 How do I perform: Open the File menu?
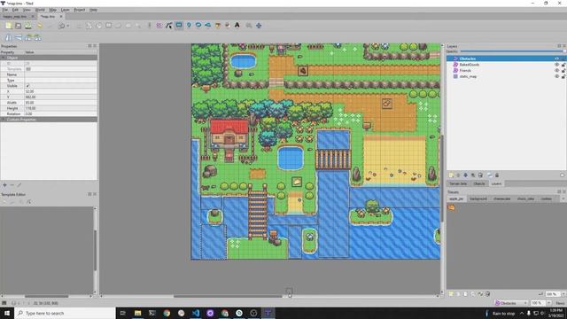tap(5, 10)
